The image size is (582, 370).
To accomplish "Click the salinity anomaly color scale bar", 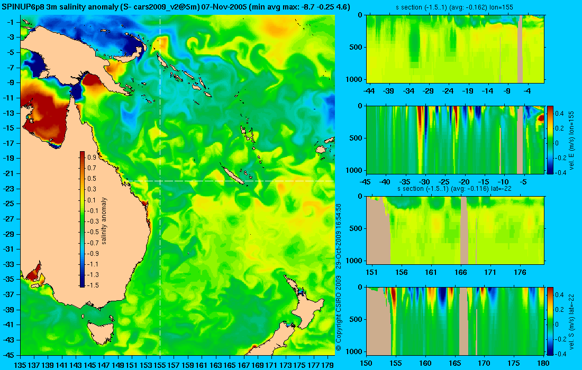I will 82,219.
